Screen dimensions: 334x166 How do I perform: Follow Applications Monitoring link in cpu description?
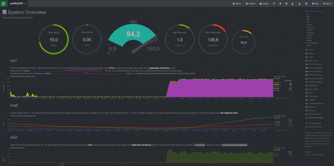159,68
